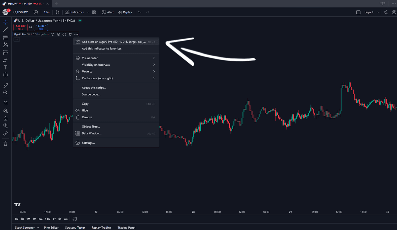Open the Stock Screener dropdown arrow
This screenshot has width=397, height=230.
38,228
